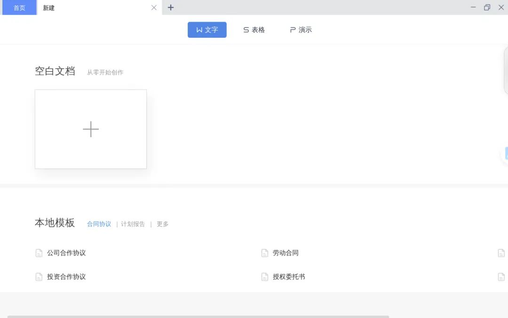Select the P 演示 presentation type icon

pyautogui.click(x=292, y=29)
